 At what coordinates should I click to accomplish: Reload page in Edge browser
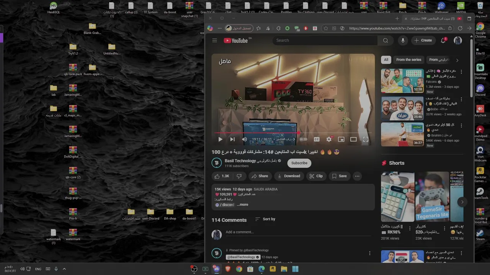460,28
